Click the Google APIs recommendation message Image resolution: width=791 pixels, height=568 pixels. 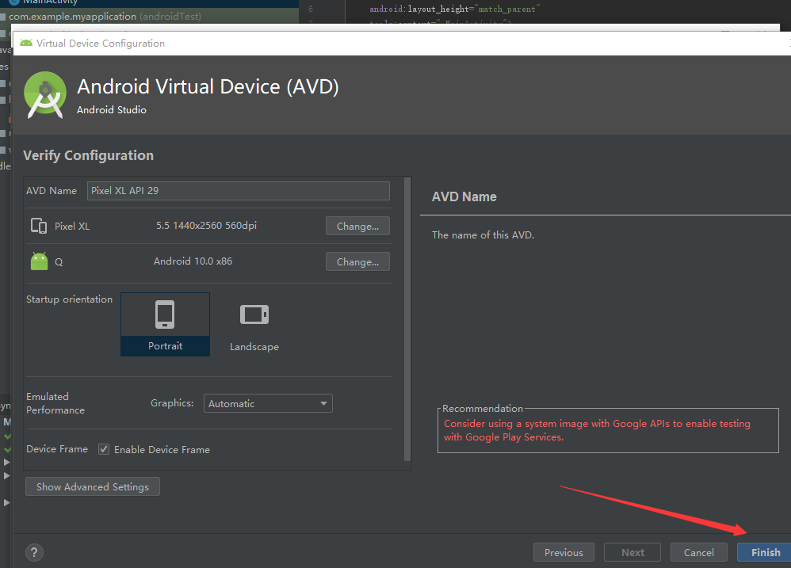tap(597, 430)
